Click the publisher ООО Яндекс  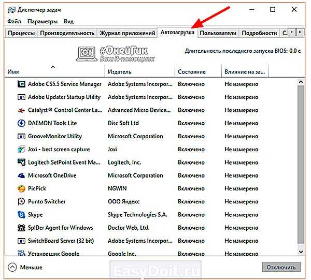[x=123, y=201]
